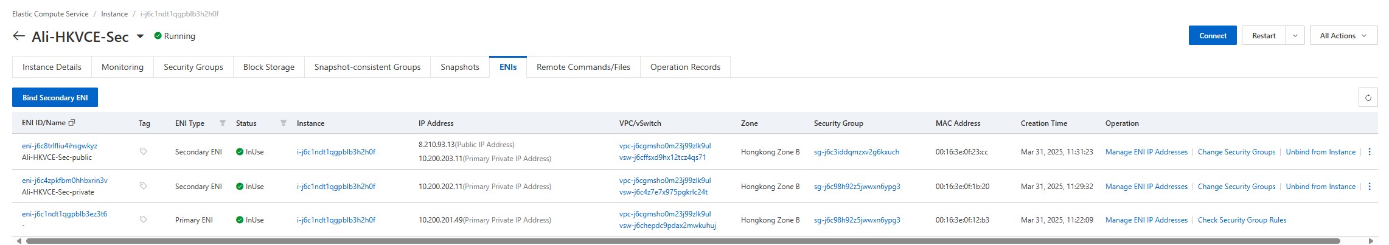Copy ENI IDs using the column header copy icon
Image resolution: width=1389 pixels, height=245 pixels.
[72, 123]
